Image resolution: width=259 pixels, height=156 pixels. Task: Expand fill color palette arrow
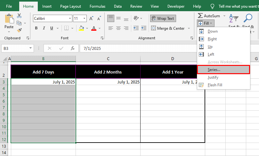pyautogui.click(x=87, y=28)
